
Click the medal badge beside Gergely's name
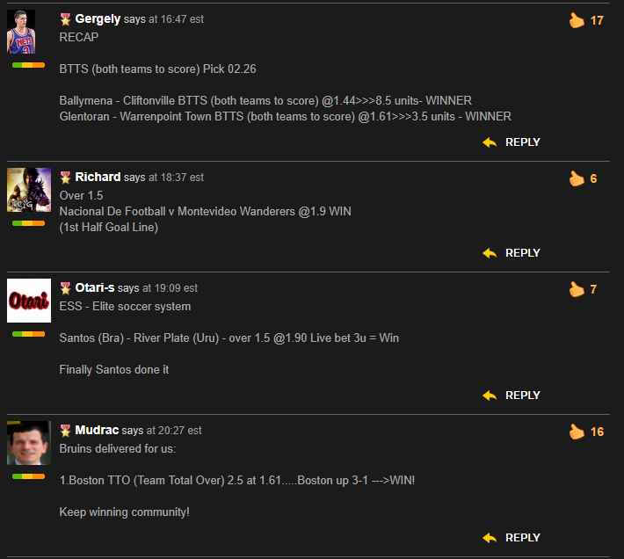pos(65,19)
